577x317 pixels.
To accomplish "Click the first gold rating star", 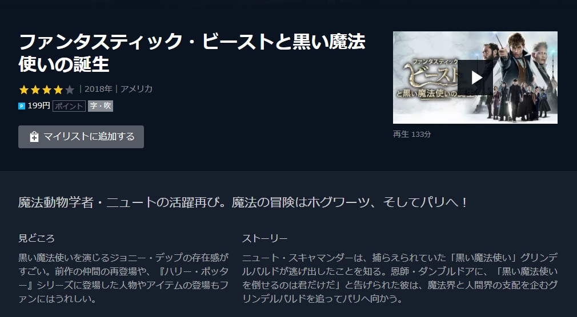I will [24, 90].
